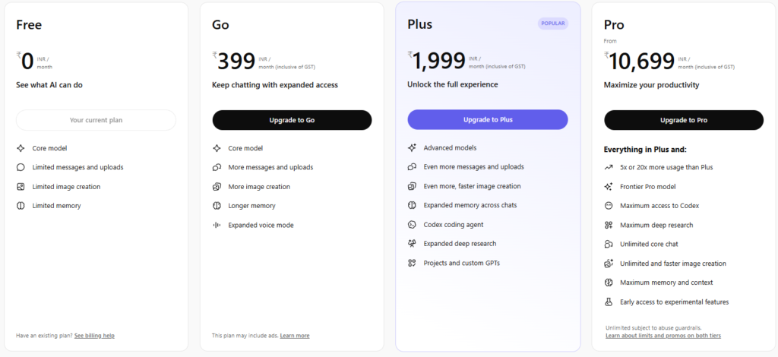The image size is (778, 357).
Task: Click the POPULAR badge on Plus plan
Action: (x=552, y=24)
